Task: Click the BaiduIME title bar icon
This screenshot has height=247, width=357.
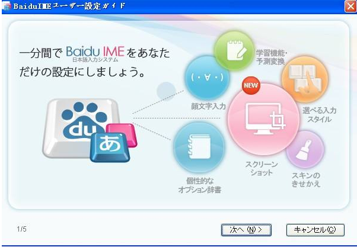Action: click(x=7, y=6)
